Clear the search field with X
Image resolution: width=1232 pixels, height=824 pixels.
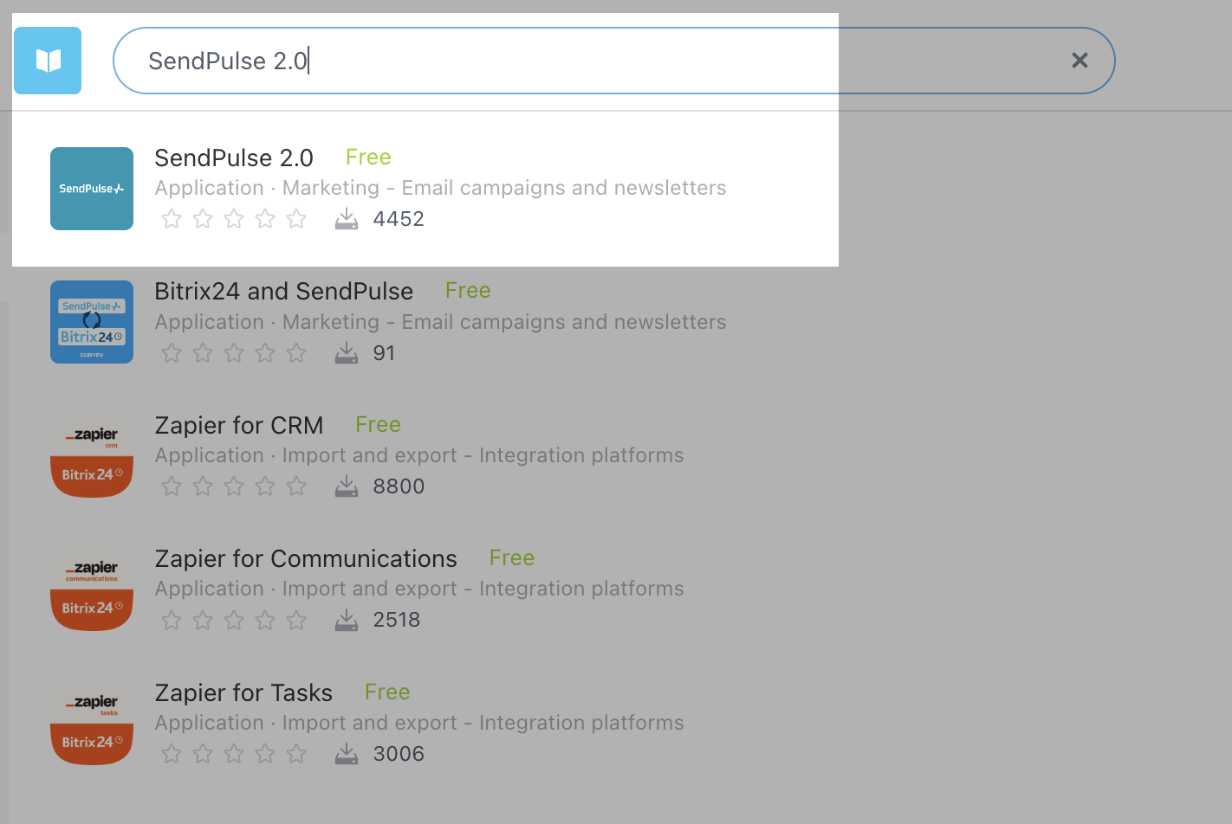click(1080, 61)
